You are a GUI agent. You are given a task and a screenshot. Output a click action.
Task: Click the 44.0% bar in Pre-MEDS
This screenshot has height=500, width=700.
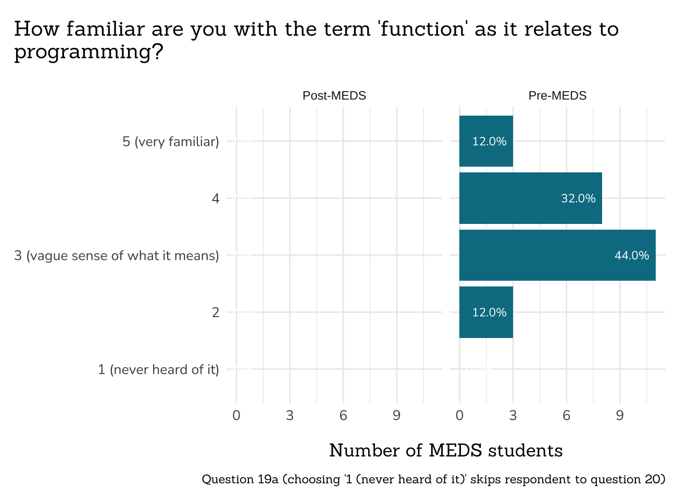coord(557,255)
